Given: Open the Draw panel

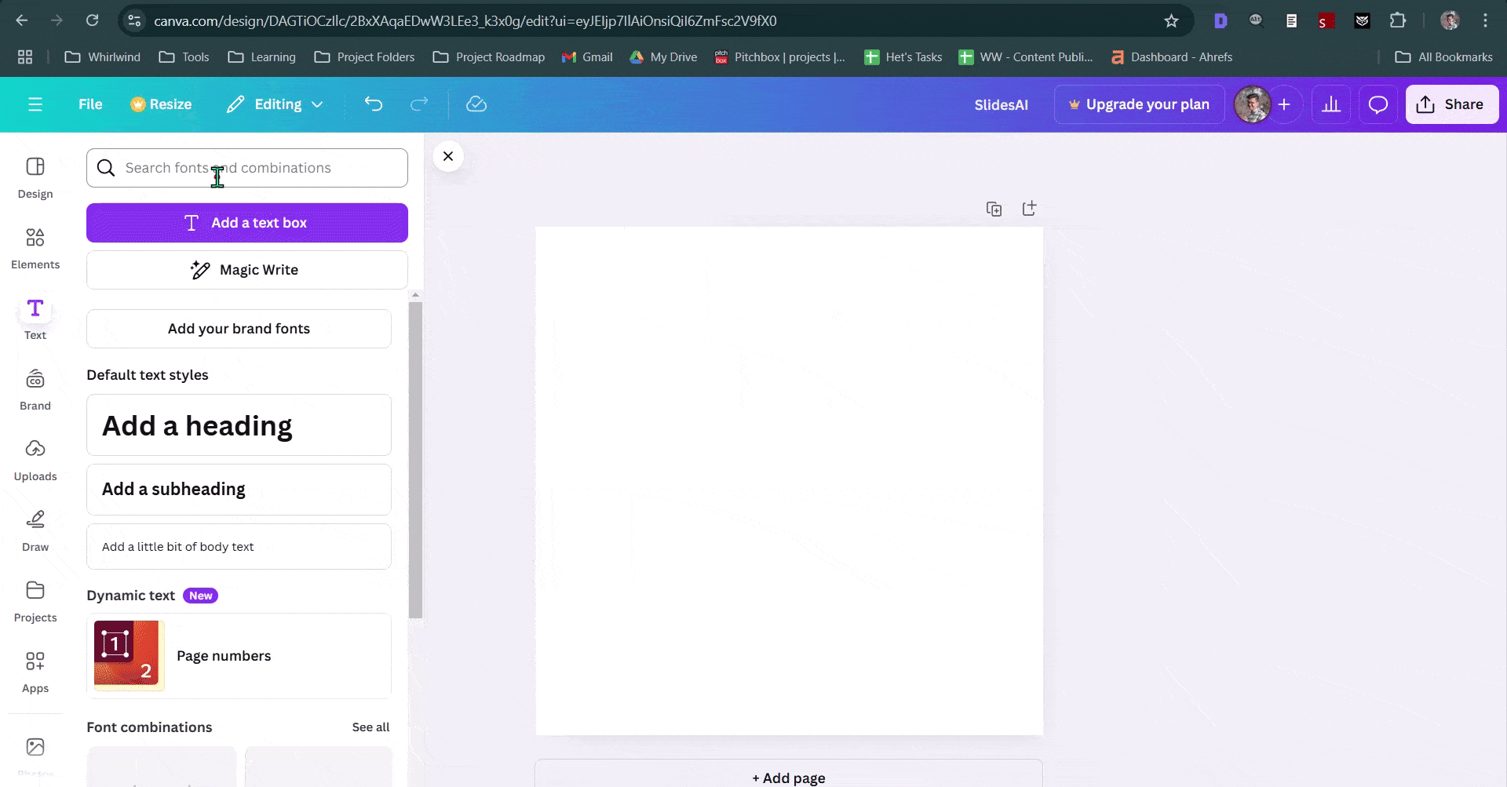Looking at the screenshot, I should [35, 530].
